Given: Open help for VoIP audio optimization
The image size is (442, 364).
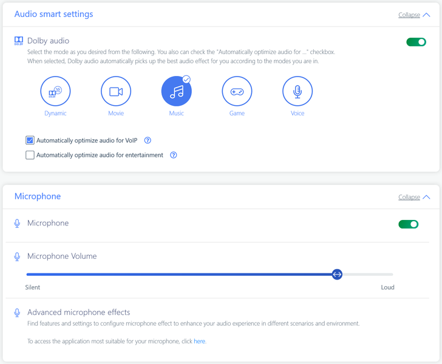Looking at the screenshot, I should 148,140.
